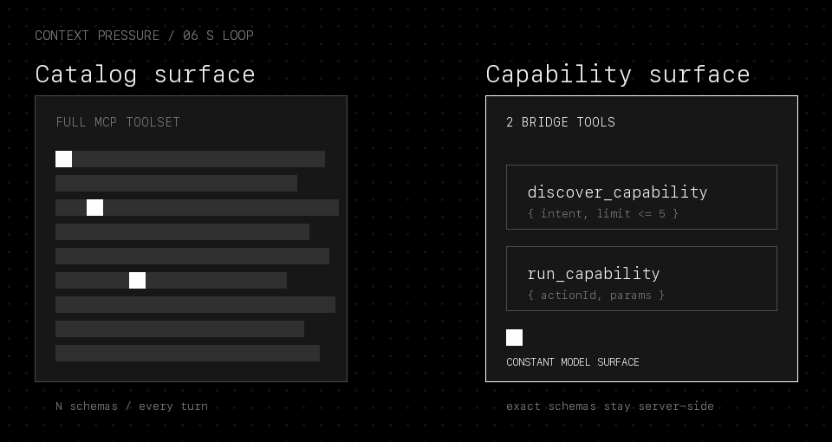Image resolution: width=832 pixels, height=442 pixels.
Task: Click the 'Capability surface' heading
Action: (618, 75)
